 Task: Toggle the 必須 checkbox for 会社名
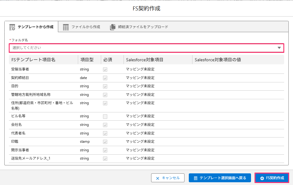[105, 125]
